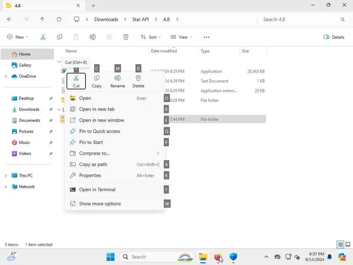The image size is (353, 265).
Task: Click Copy in the context menu
Action: (97, 81)
